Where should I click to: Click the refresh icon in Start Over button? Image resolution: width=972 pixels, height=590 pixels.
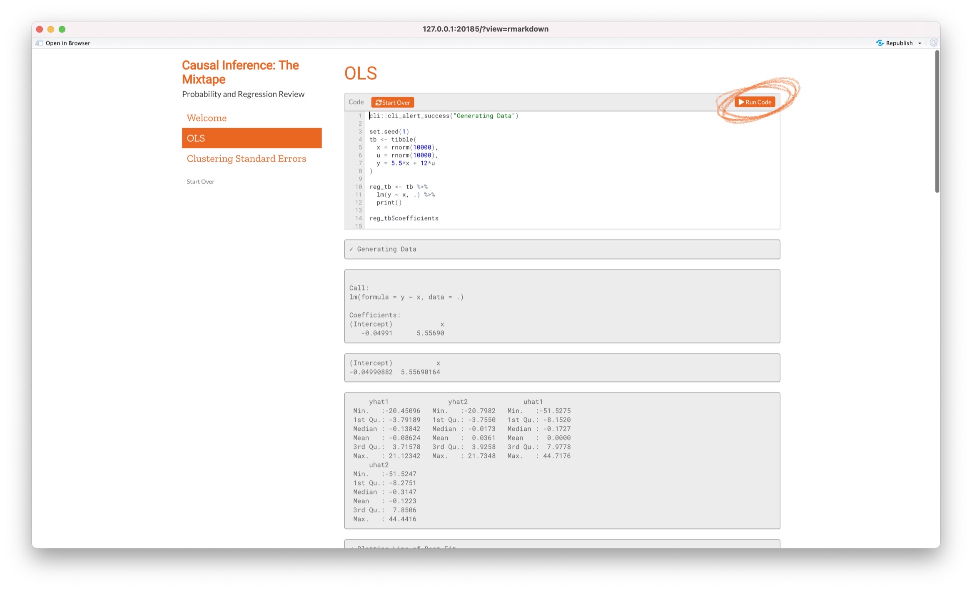click(378, 102)
